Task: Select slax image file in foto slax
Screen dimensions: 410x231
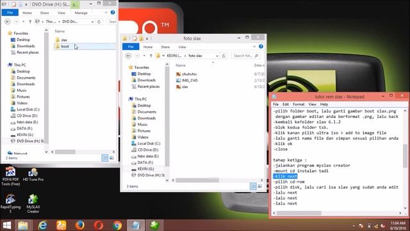Action: click(182, 87)
